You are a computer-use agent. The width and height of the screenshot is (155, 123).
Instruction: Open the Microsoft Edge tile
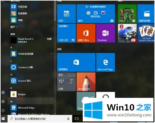[105, 62]
